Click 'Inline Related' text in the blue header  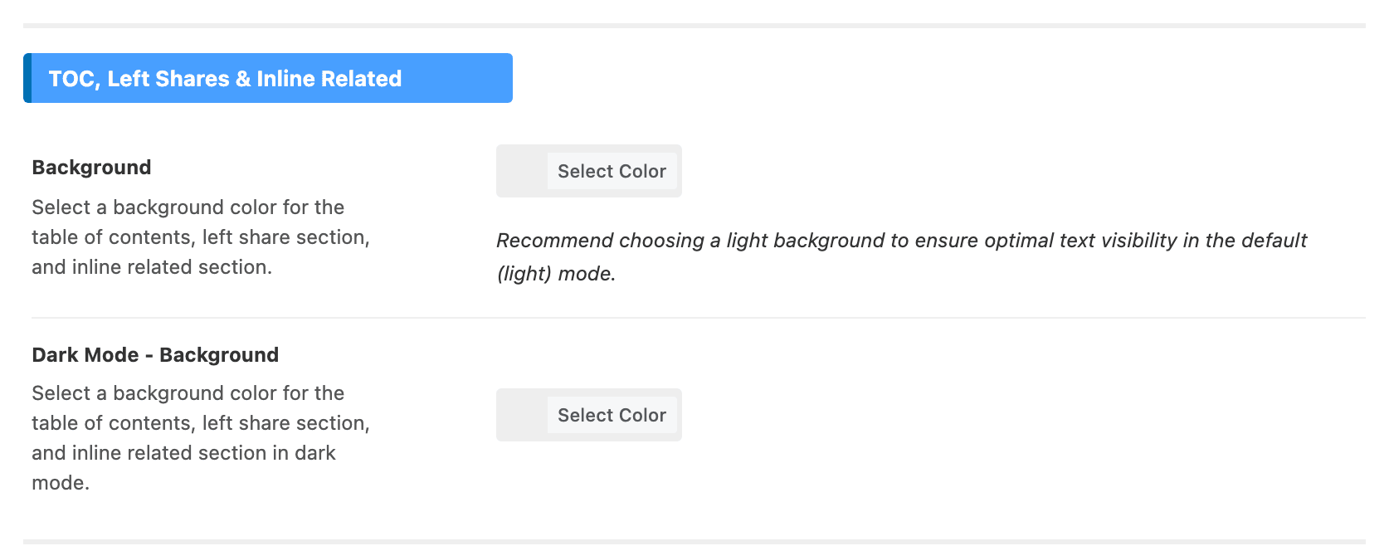click(329, 79)
